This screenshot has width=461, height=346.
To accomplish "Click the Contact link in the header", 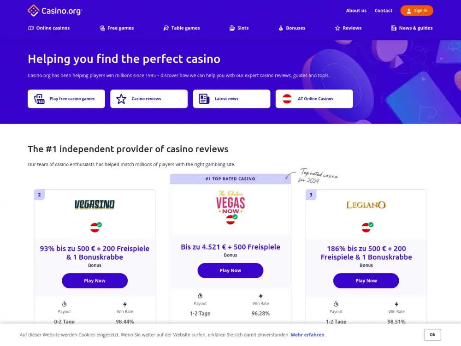I will pyautogui.click(x=383, y=10).
